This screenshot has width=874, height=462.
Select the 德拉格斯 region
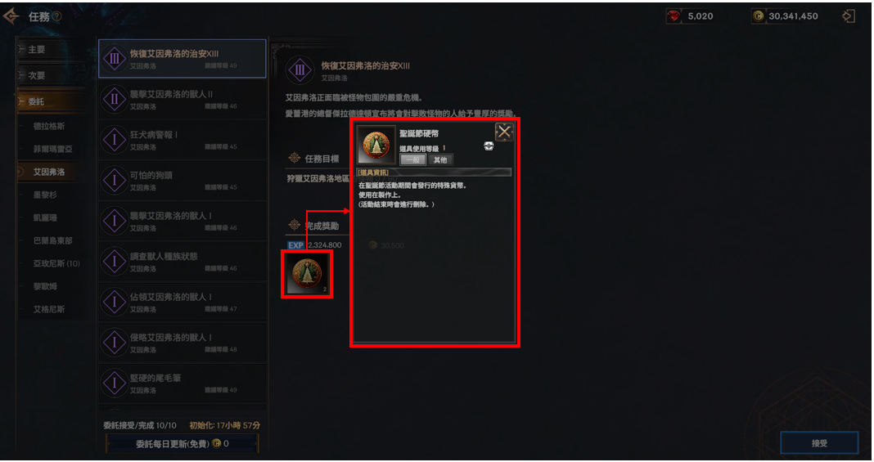[x=49, y=127]
